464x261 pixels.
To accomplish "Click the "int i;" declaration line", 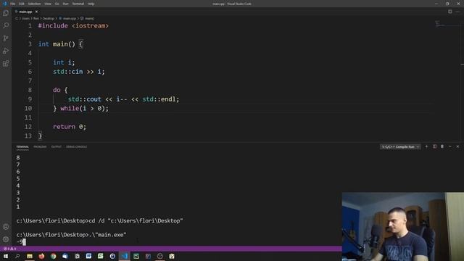I will click(64, 62).
